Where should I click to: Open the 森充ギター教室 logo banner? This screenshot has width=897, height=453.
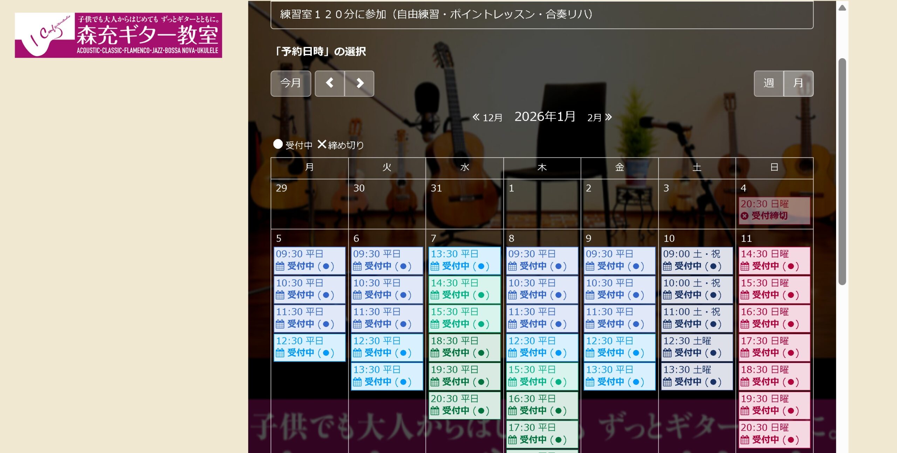(118, 35)
